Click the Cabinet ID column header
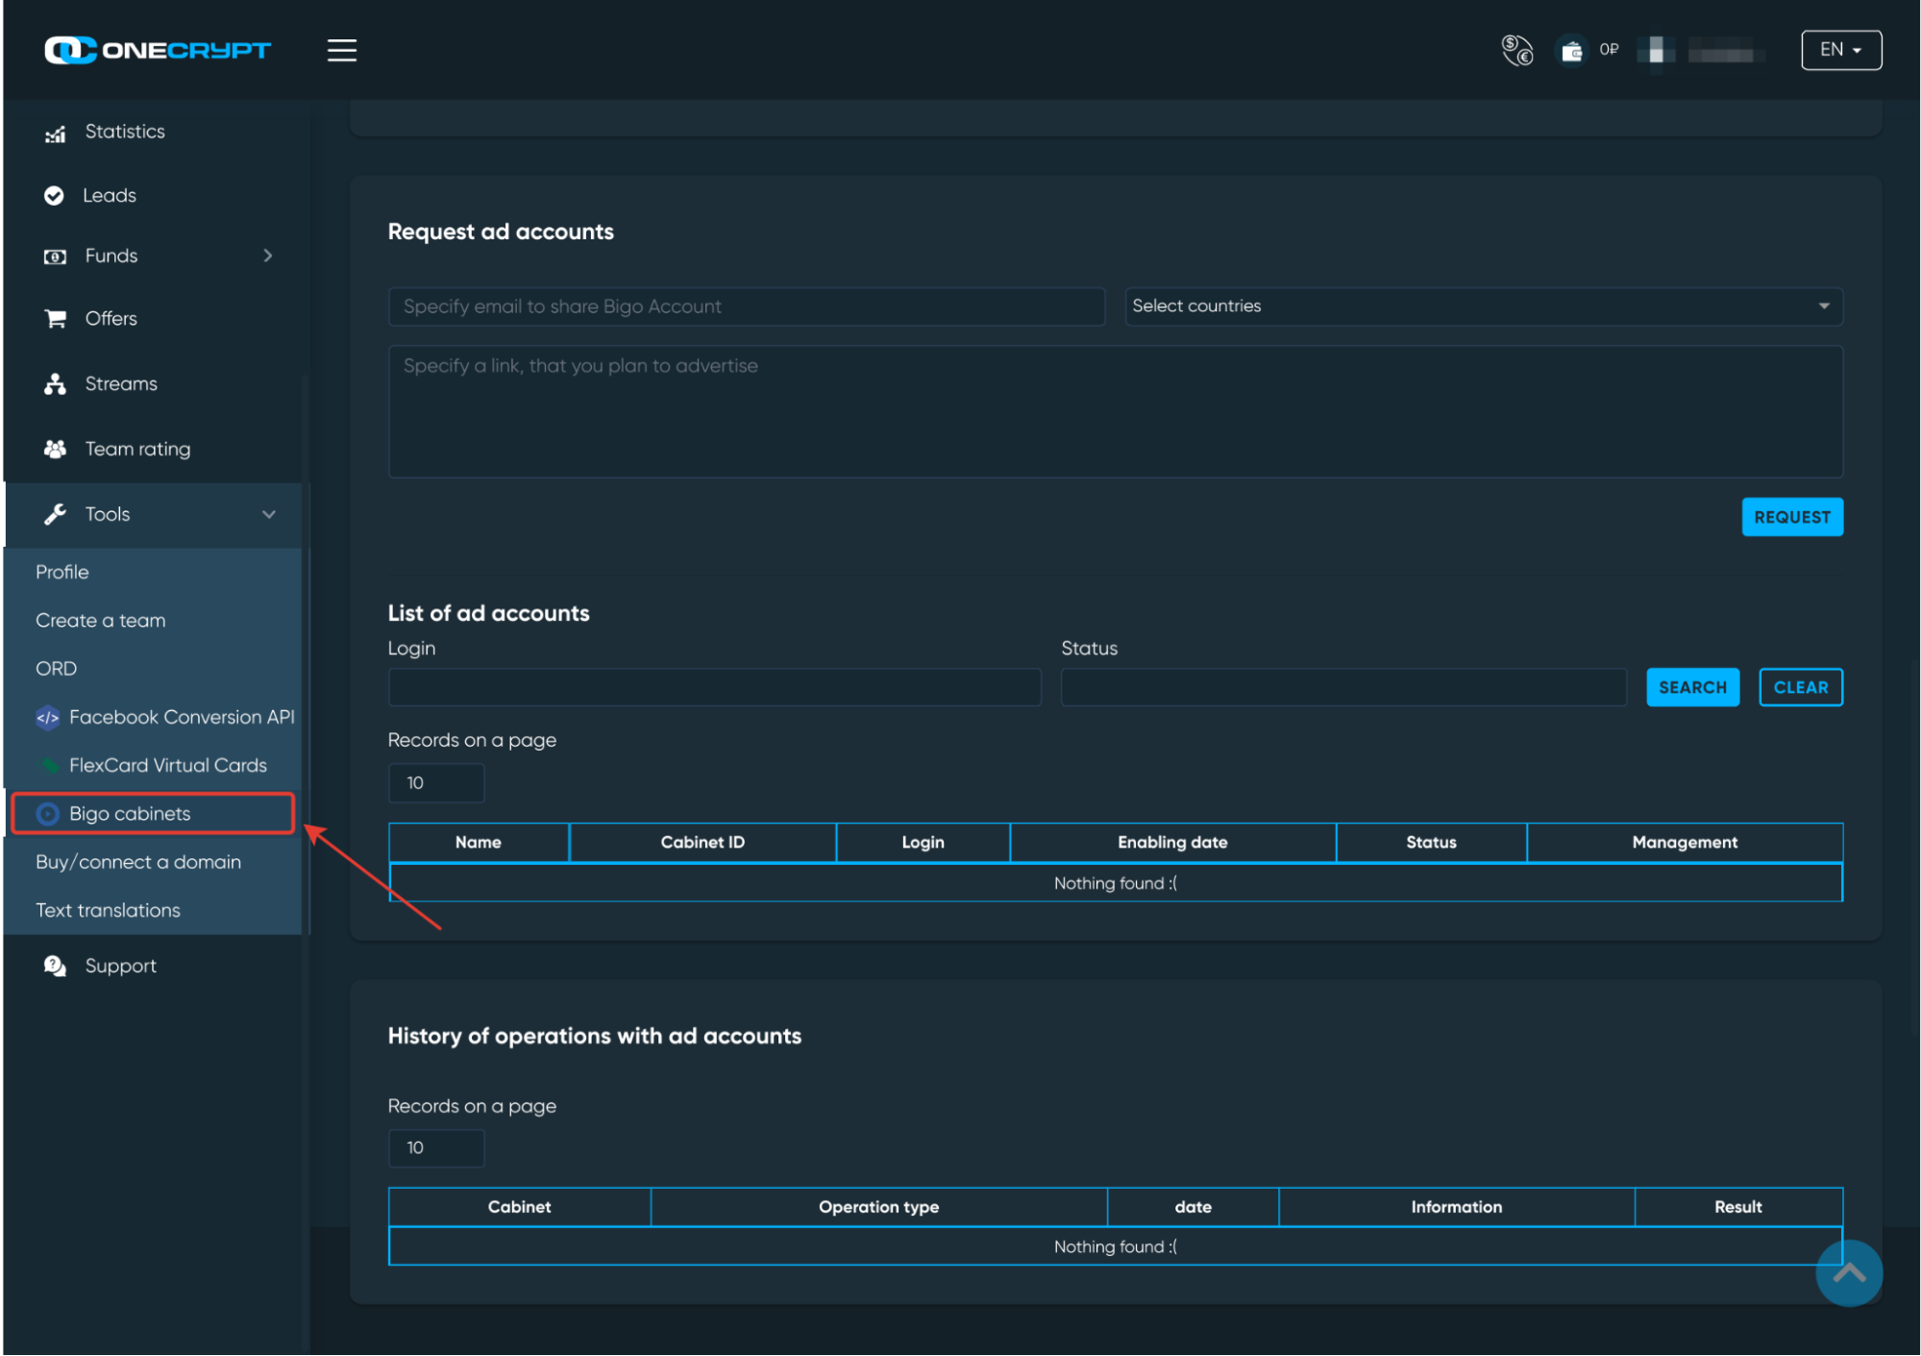This screenshot has width=1921, height=1356. pos(702,842)
